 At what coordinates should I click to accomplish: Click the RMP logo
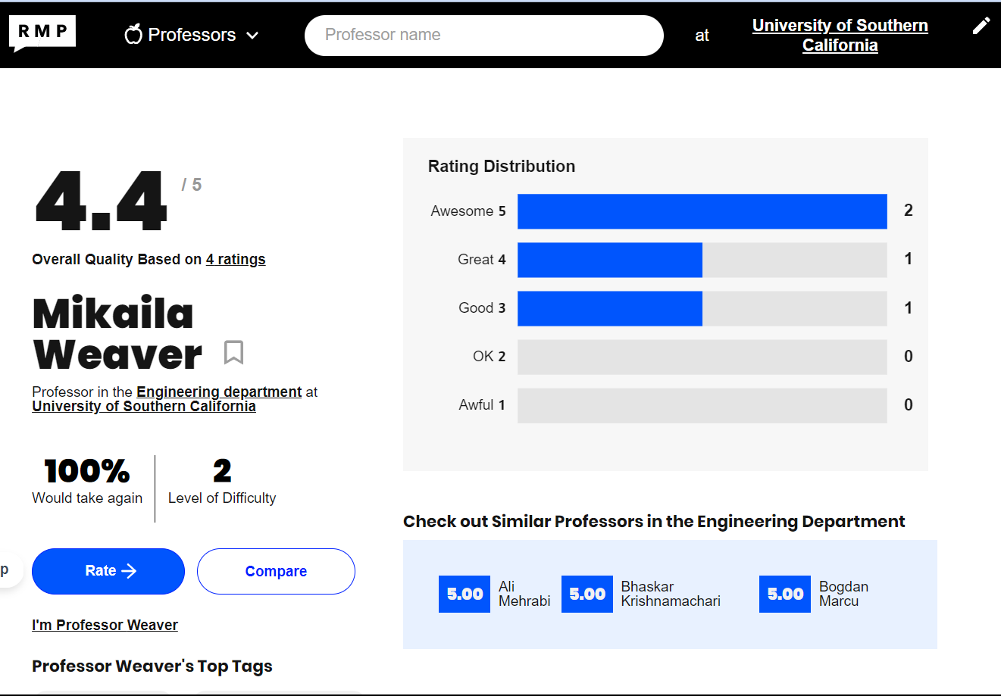coord(42,33)
